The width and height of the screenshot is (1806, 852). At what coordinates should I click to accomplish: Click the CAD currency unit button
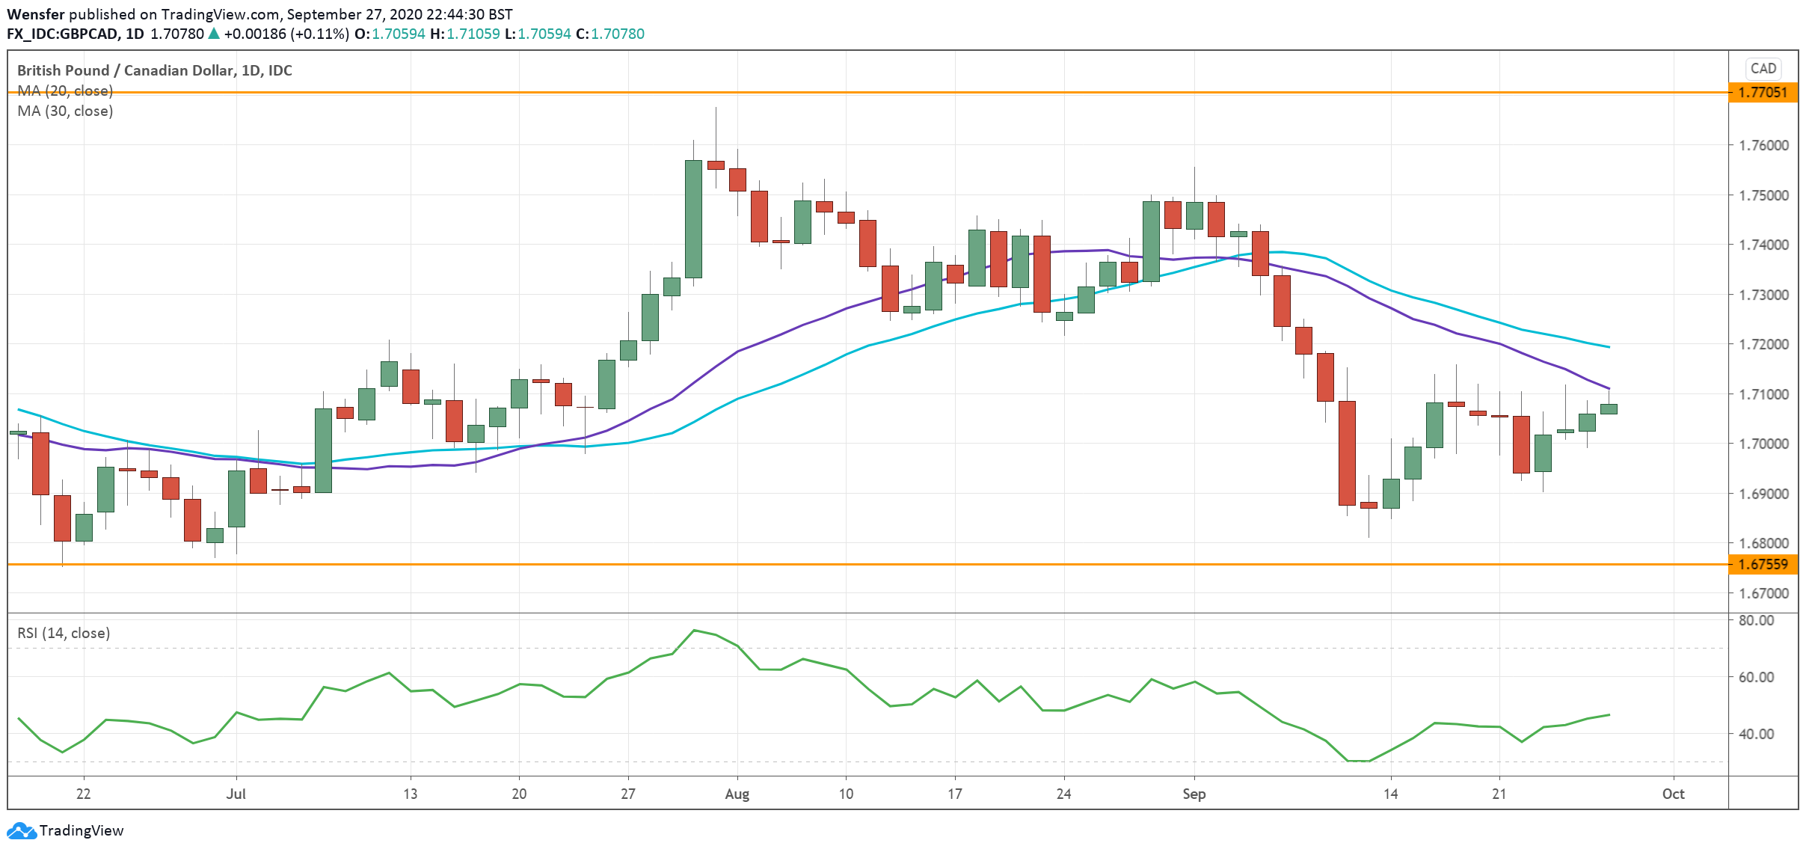(1765, 68)
